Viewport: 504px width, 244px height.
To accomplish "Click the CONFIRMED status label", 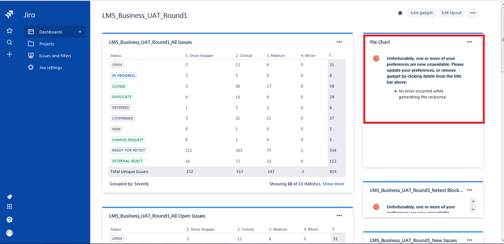I will pos(122,118).
